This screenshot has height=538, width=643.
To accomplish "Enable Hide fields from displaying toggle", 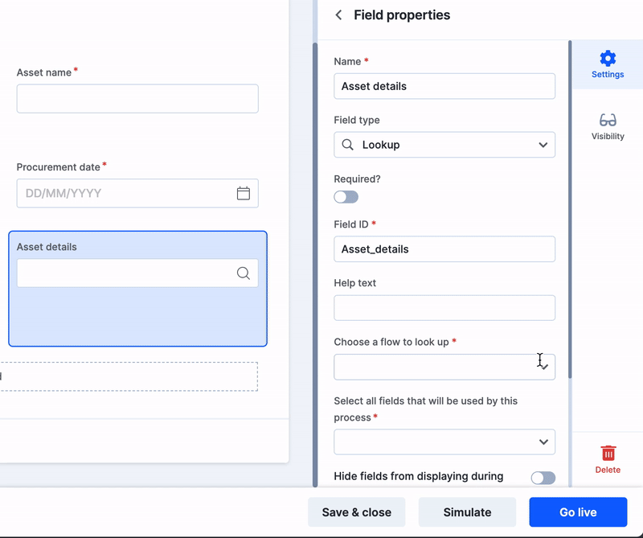I will [x=543, y=478].
